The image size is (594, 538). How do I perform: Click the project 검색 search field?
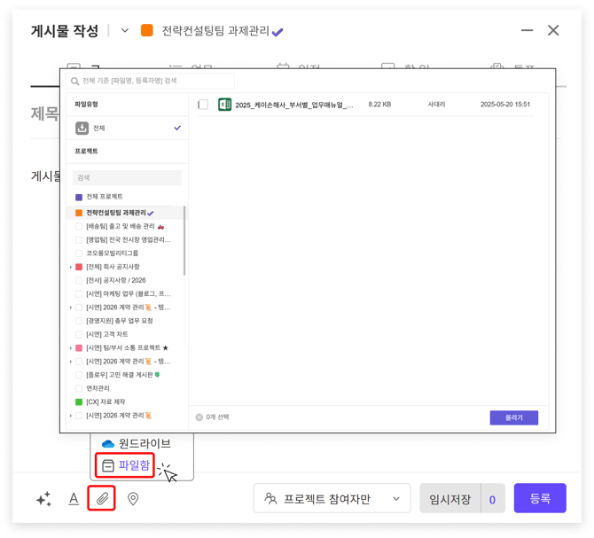point(128,177)
